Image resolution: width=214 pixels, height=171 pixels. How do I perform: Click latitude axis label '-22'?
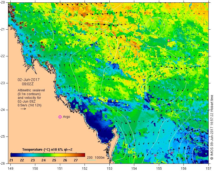click(x=2, y=56)
